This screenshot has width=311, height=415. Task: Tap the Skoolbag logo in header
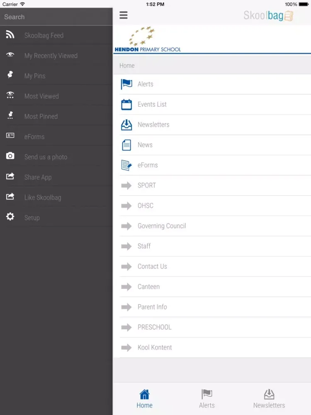(x=268, y=16)
